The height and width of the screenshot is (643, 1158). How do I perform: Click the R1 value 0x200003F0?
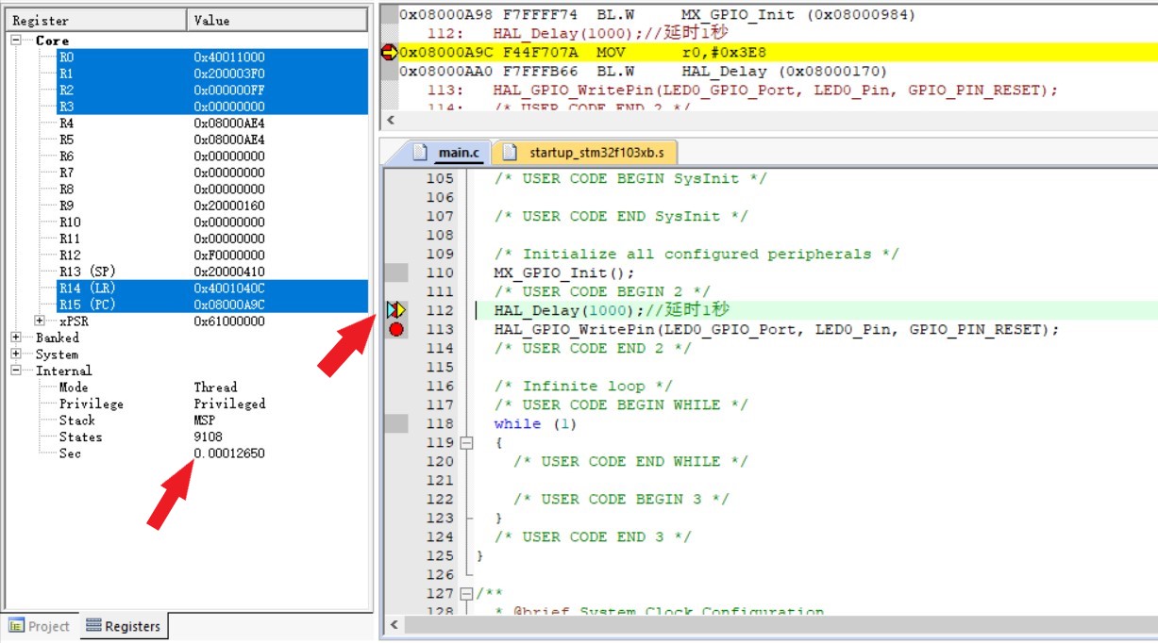229,74
